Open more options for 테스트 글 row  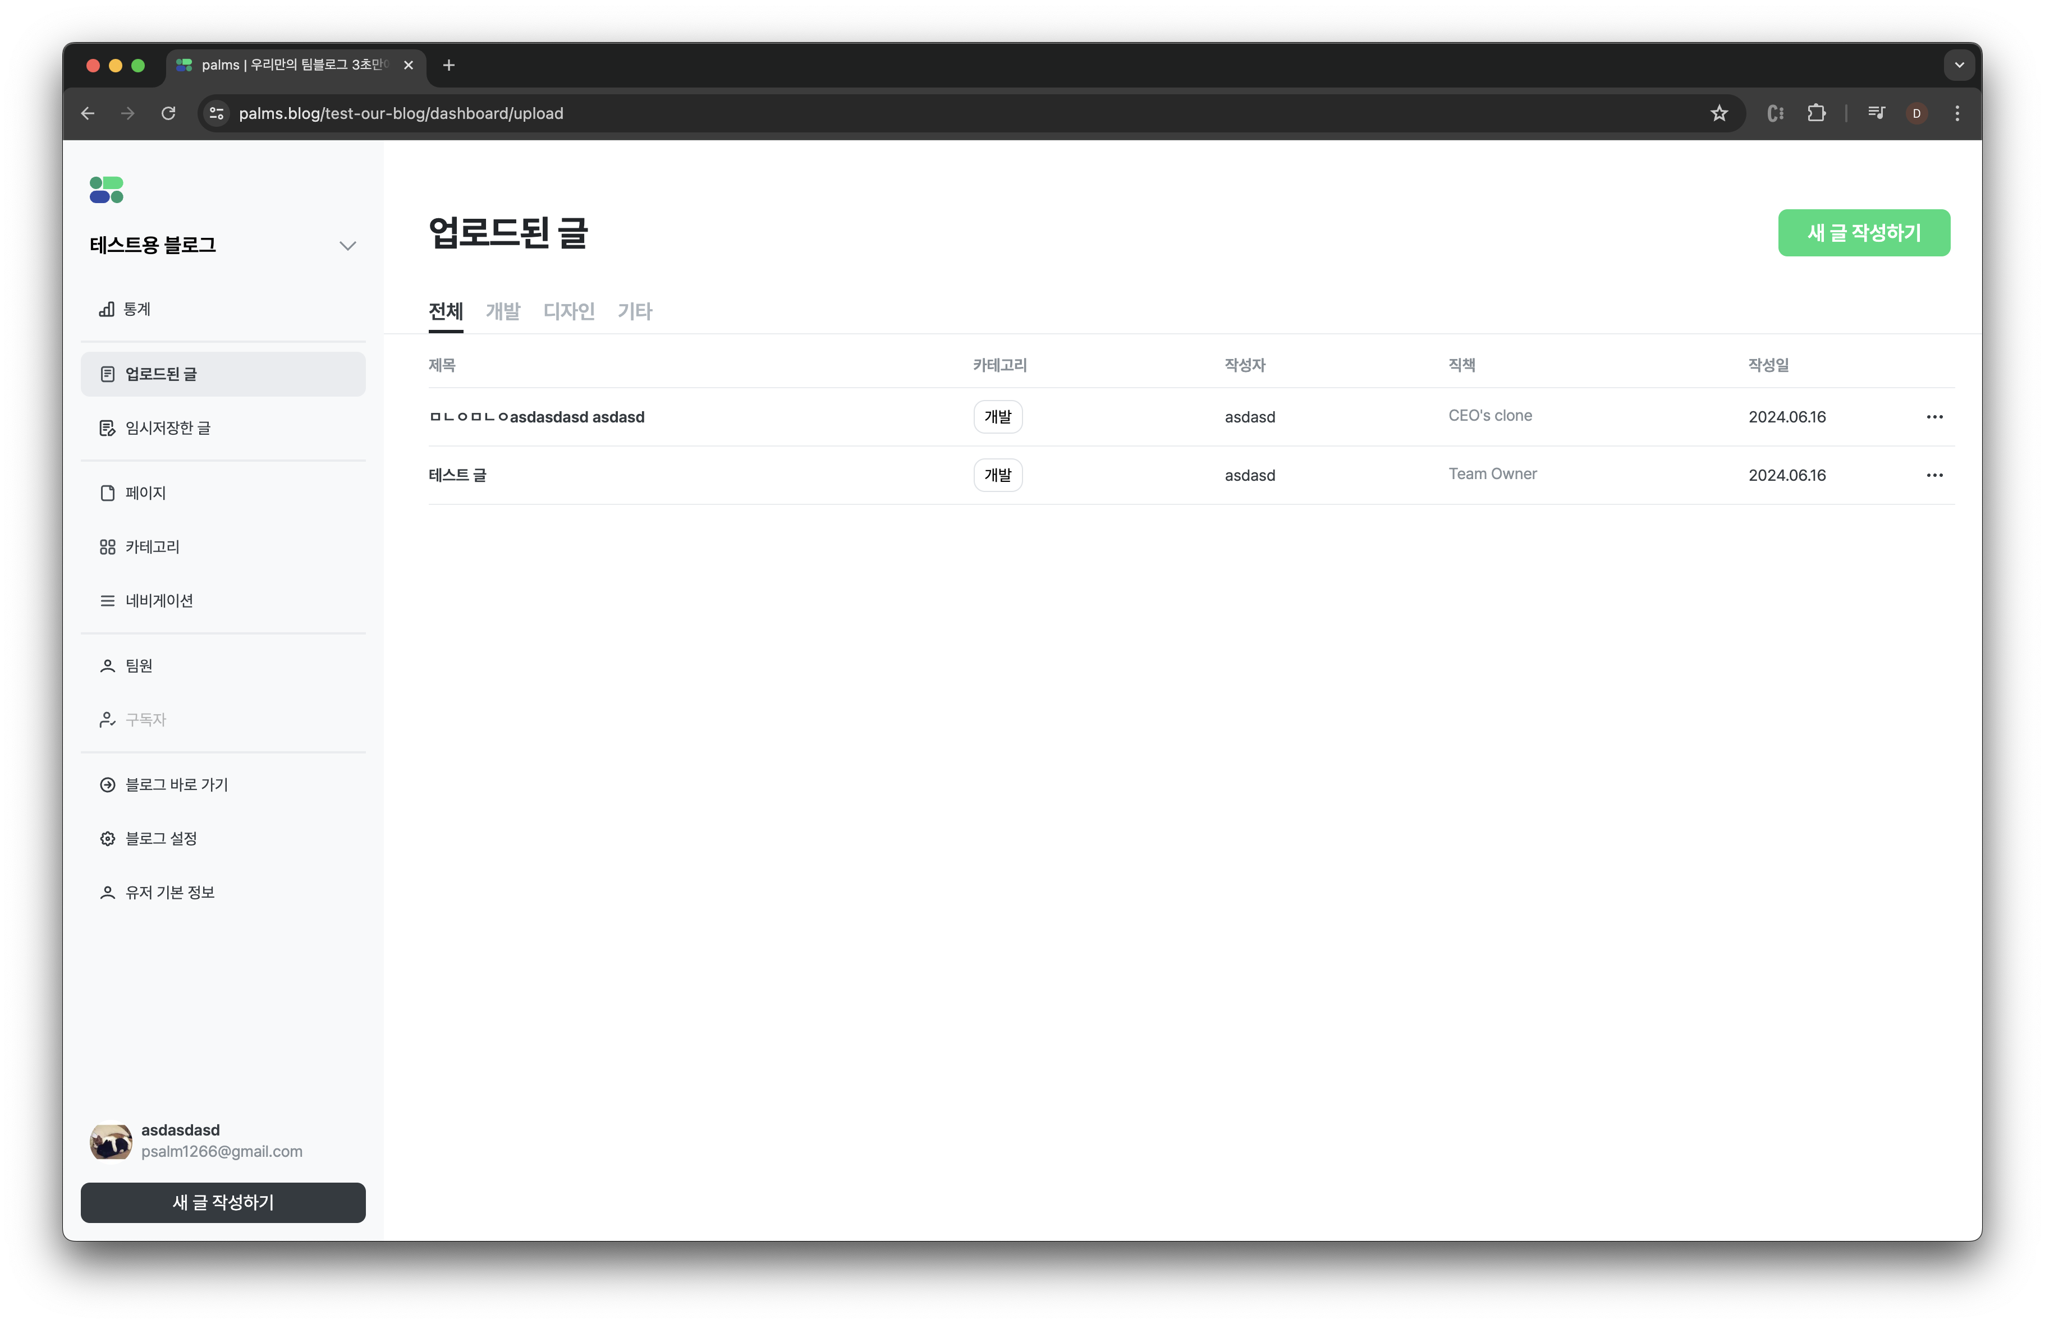[x=1934, y=475]
